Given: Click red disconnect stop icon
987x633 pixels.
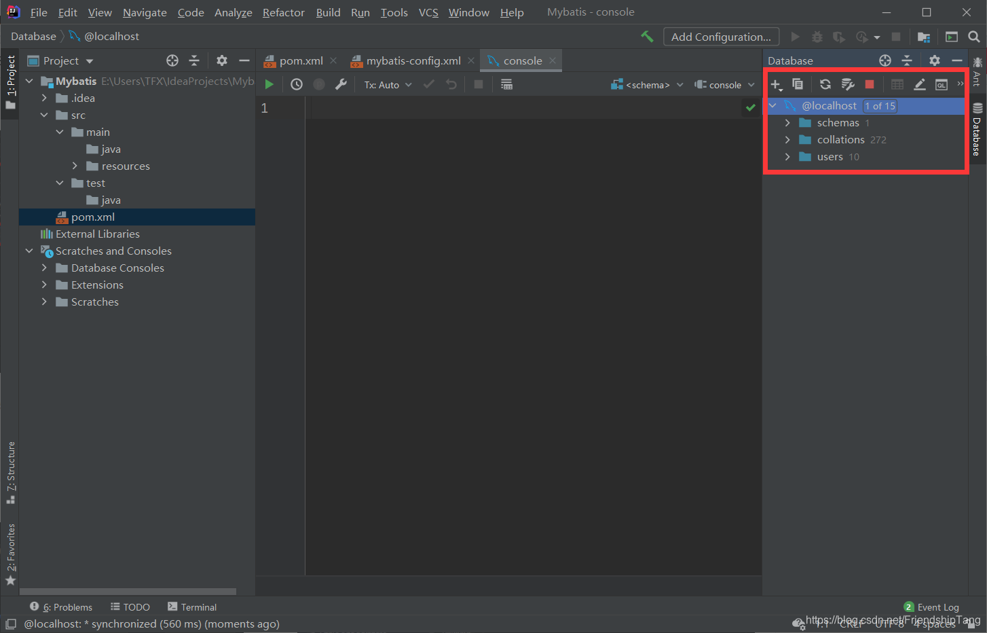Looking at the screenshot, I should (x=870, y=84).
